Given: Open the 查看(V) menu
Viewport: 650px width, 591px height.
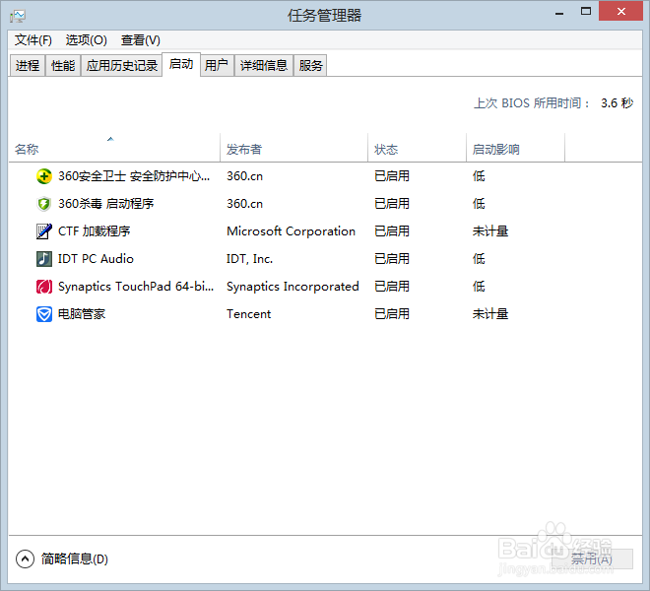Looking at the screenshot, I should click(141, 40).
